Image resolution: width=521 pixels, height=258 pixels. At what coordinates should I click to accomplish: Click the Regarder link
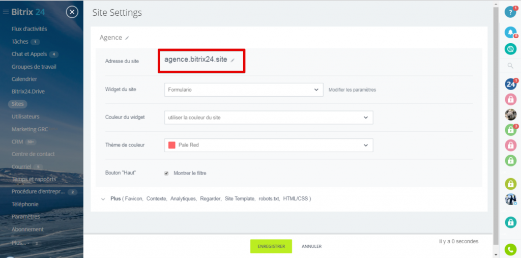click(x=211, y=199)
